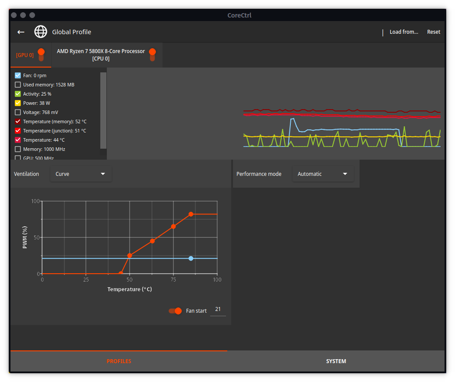Select the curve point at zero PWM

click(x=121, y=273)
